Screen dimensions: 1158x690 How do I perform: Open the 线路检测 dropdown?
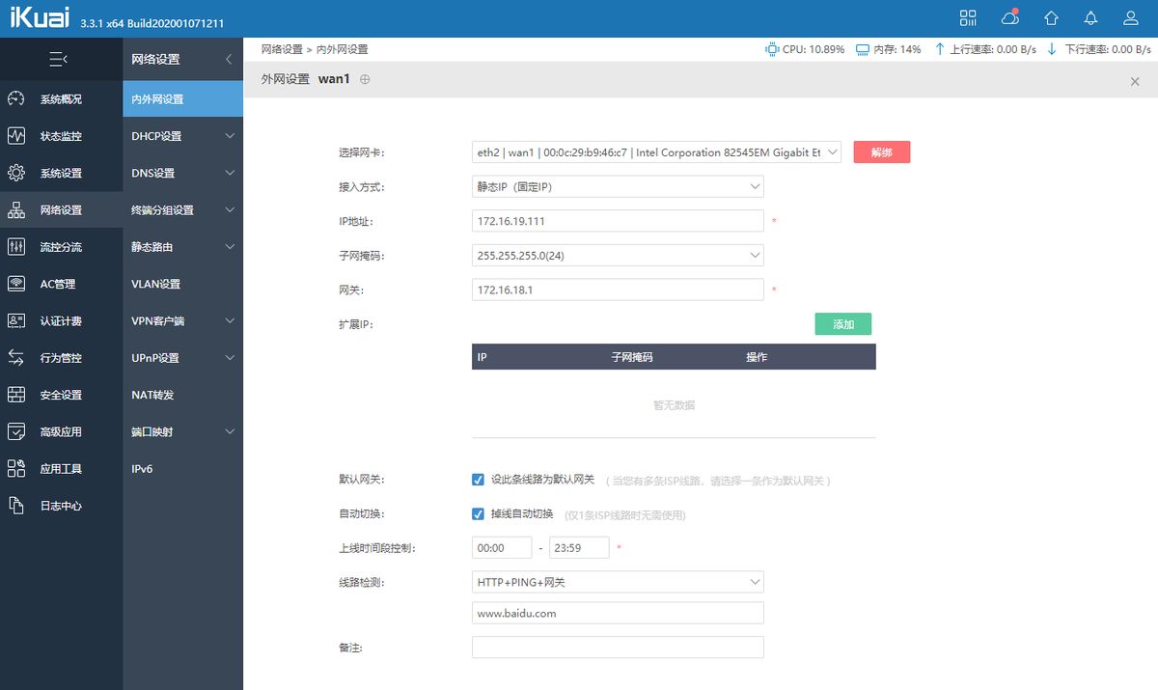(x=618, y=583)
